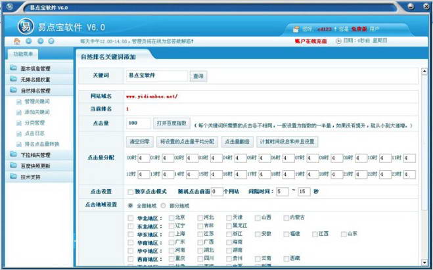Tick the 福建 checkbox

286,234
